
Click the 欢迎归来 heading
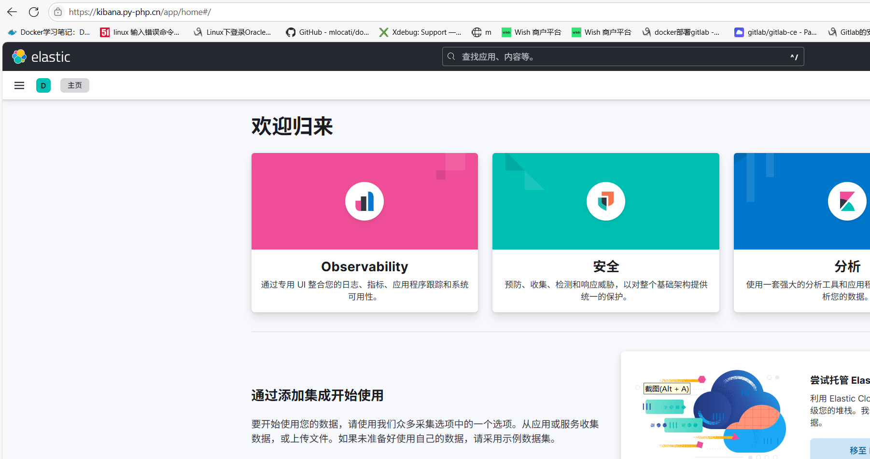[x=292, y=126]
